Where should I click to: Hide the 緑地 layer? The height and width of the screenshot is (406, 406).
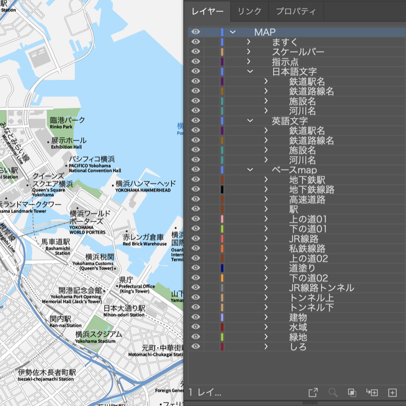tap(196, 337)
